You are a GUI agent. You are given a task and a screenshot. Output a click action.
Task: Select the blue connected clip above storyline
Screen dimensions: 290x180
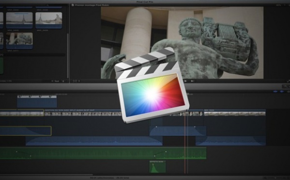click(37, 101)
